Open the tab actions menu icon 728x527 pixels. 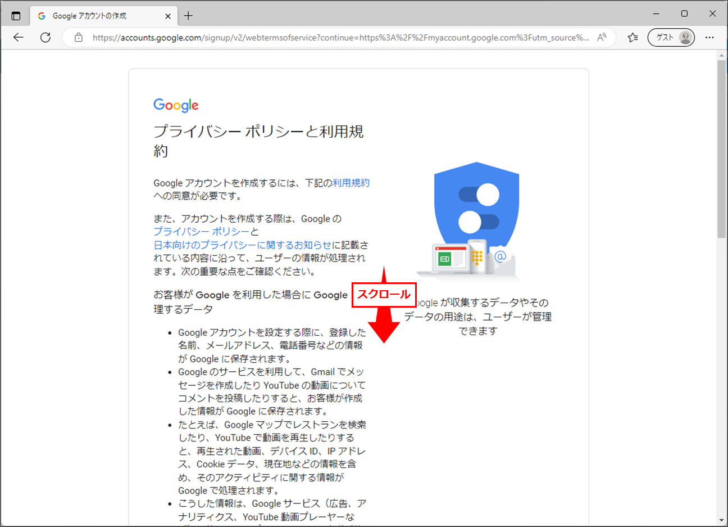(x=16, y=16)
